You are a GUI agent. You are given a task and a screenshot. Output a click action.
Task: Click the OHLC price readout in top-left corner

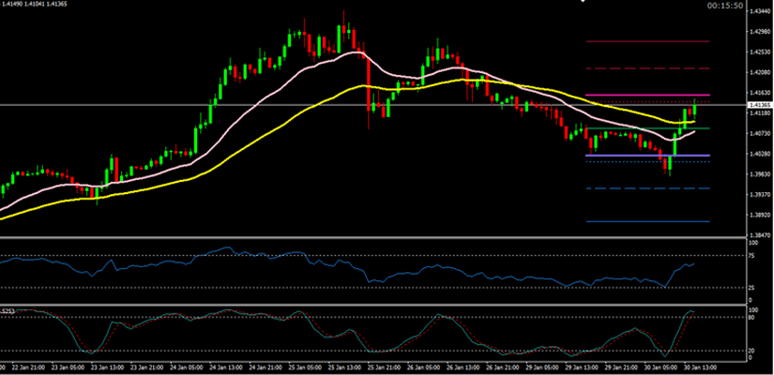34,7
